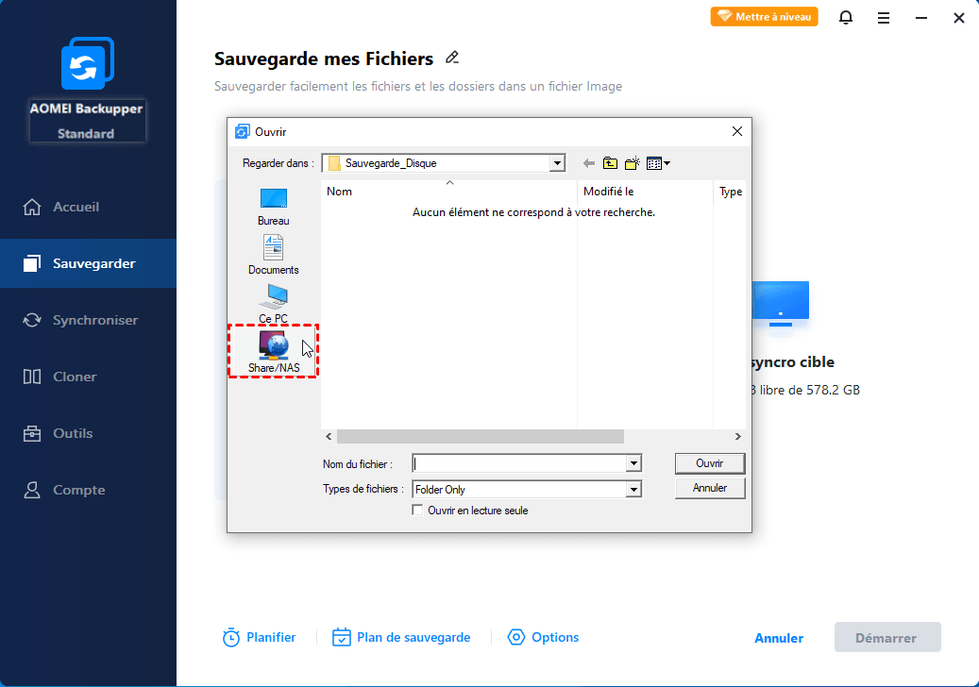The height and width of the screenshot is (687, 979).
Task: Click Annuler button in the Ouvrir dialog
Action: 710,488
